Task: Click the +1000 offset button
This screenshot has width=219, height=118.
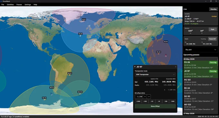Action: pos(138,101)
